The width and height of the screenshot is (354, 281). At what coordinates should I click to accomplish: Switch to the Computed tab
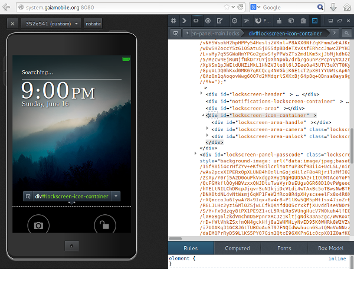pyautogui.click(x=237, y=249)
